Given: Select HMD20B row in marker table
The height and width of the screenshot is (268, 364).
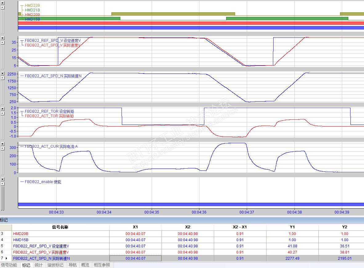Looking at the screenshot, I should click(182, 234).
